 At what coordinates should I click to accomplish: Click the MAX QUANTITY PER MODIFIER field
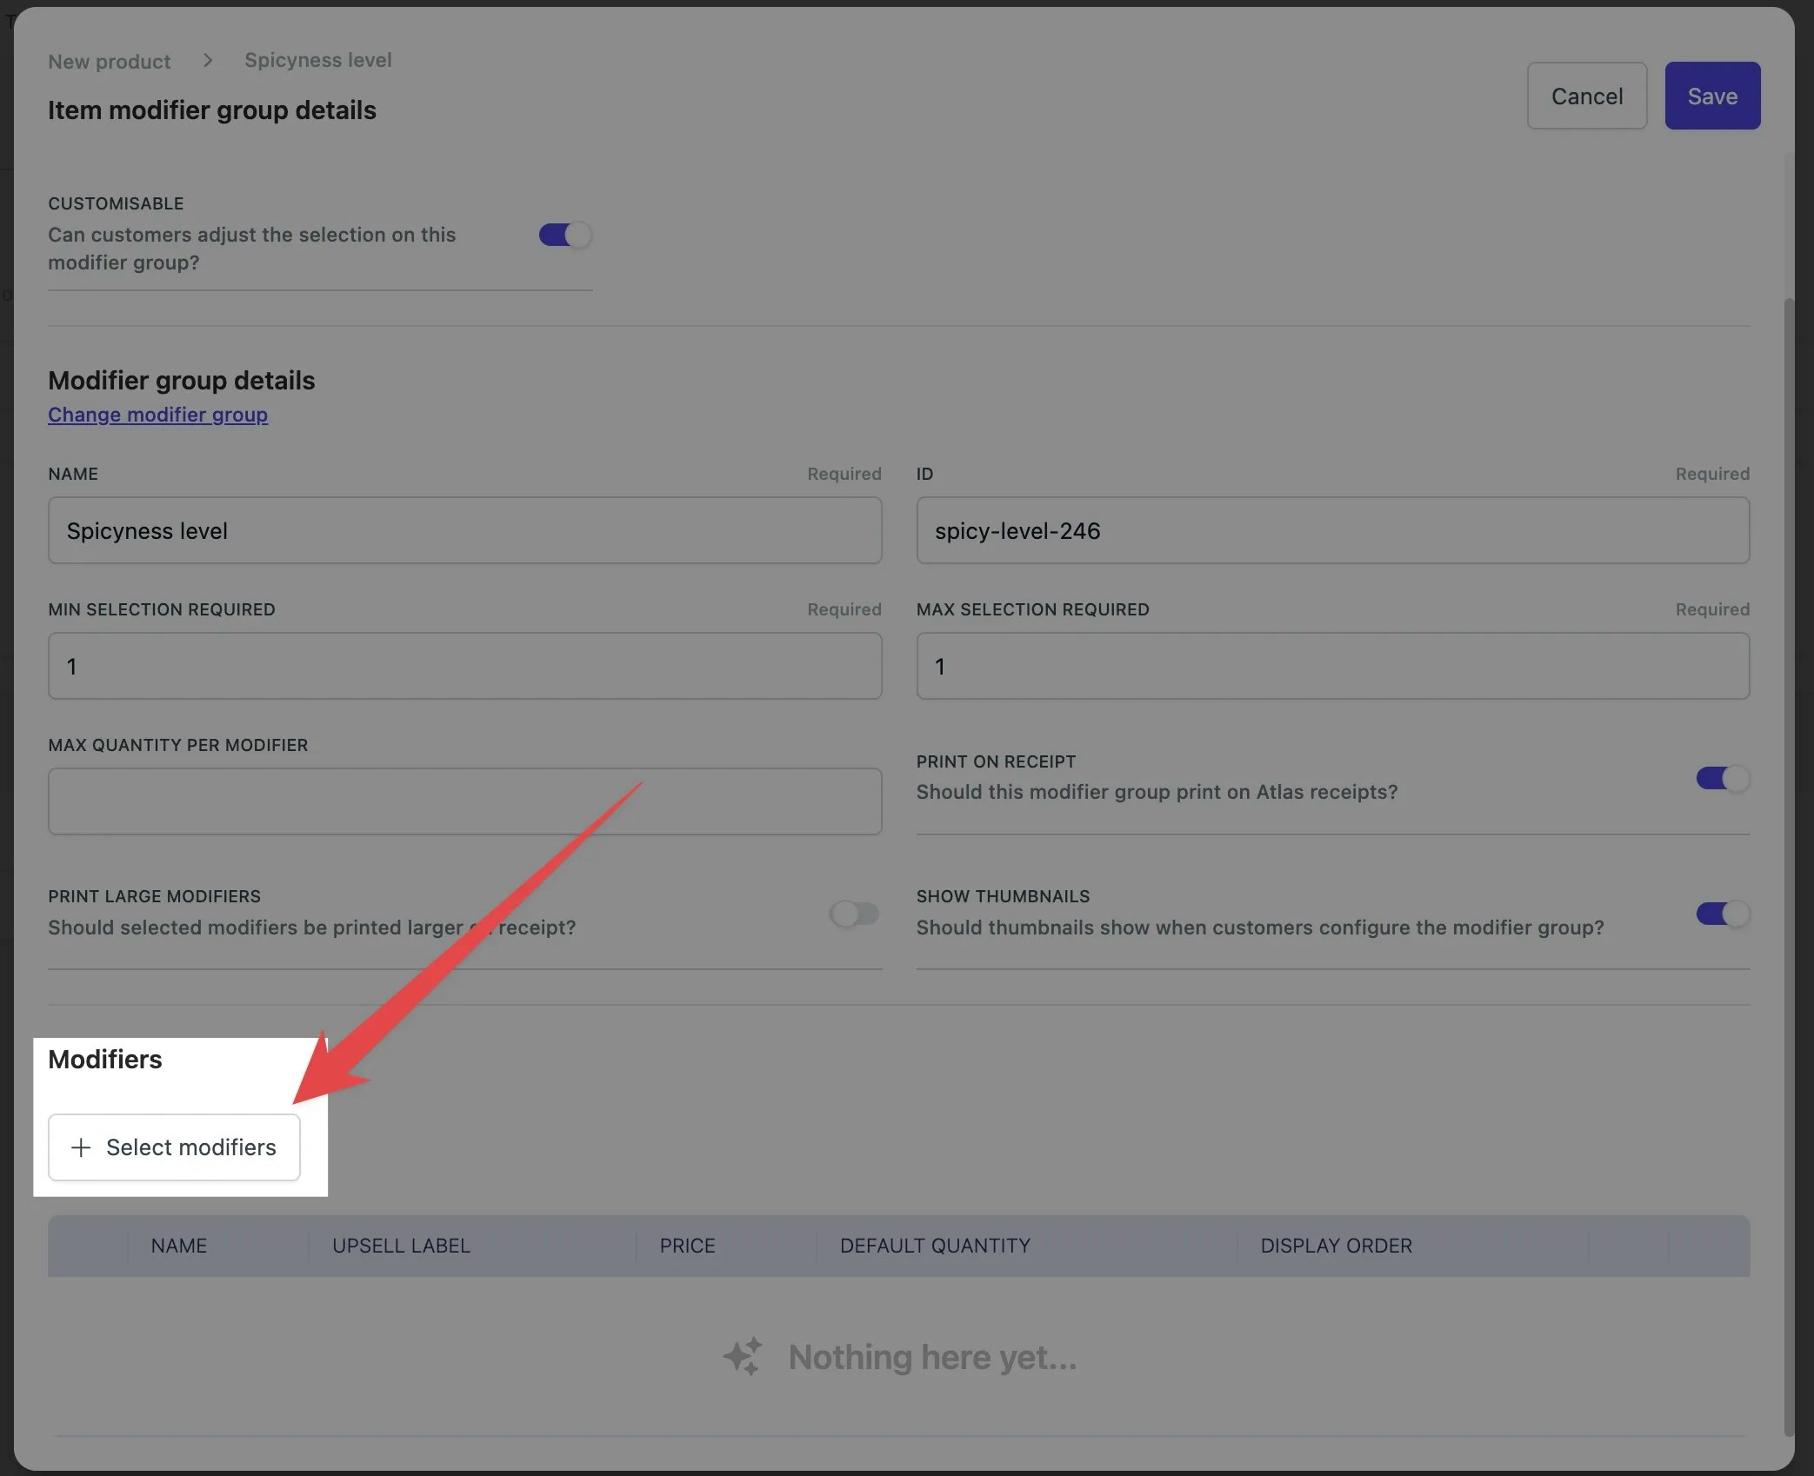(464, 801)
